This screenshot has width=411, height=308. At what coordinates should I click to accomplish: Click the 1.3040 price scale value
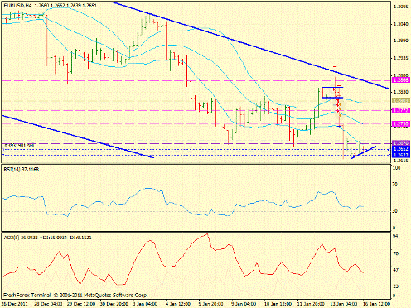401,24
